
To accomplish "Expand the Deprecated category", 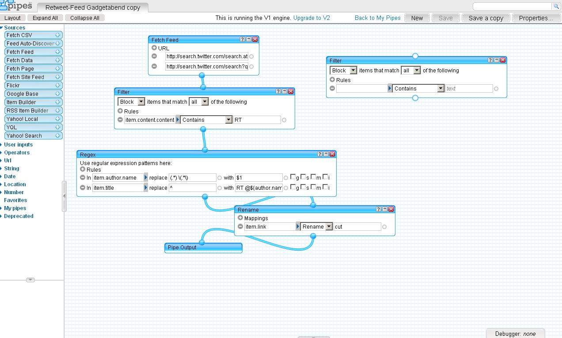I will click(x=19, y=216).
